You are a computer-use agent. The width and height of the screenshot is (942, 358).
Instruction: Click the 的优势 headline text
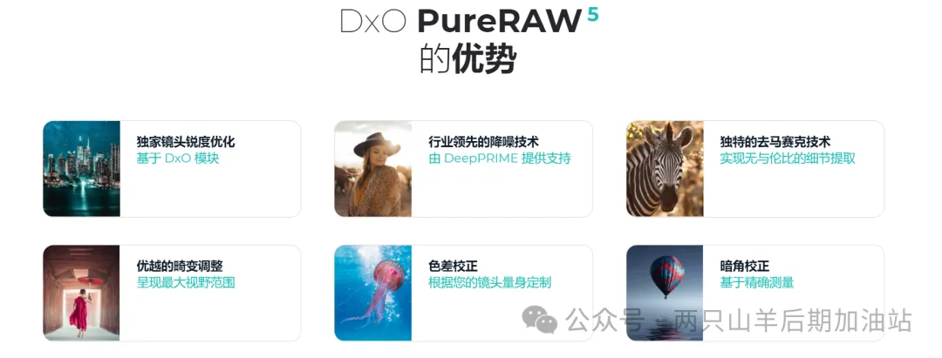468,59
